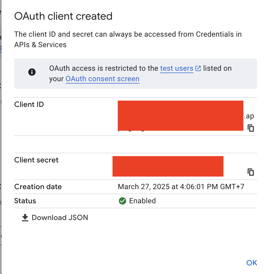Screen dimensions: 268x274
Task: Click the OAuth client created heading
Action: (x=63, y=16)
